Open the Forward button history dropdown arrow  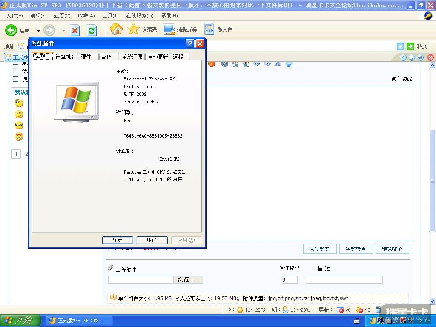64,31
